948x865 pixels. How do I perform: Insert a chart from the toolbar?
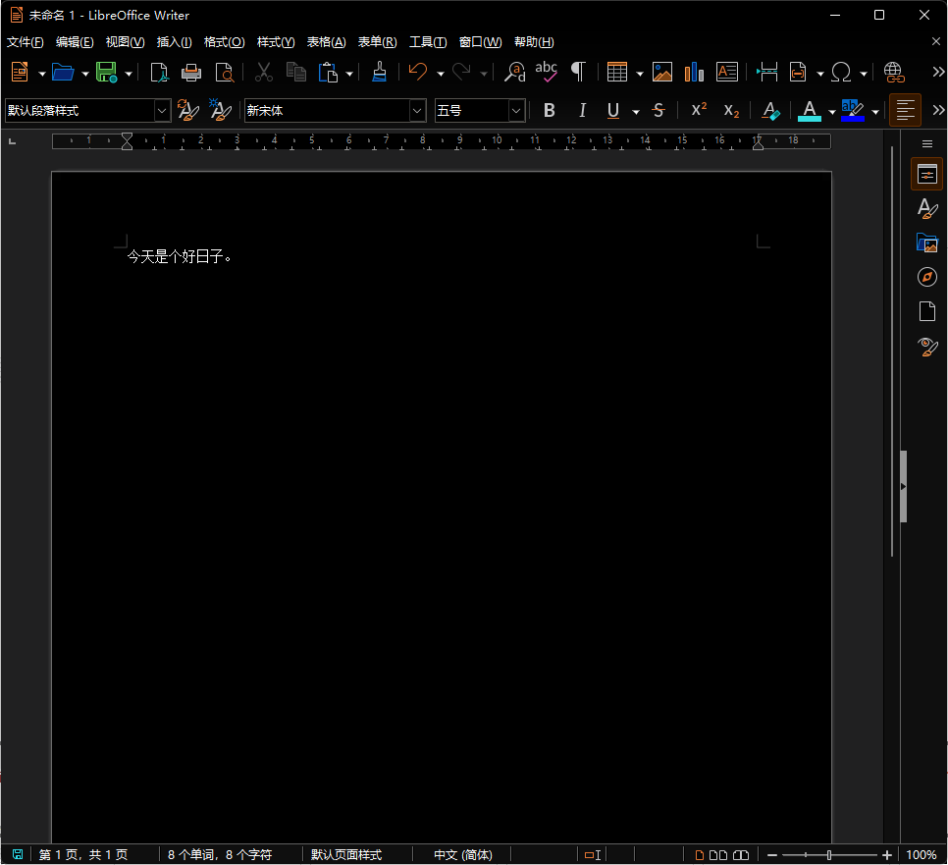[695, 73]
